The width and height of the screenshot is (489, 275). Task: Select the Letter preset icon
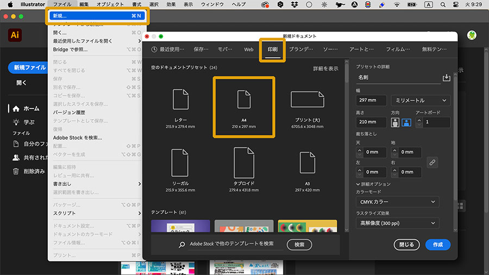[x=180, y=99]
